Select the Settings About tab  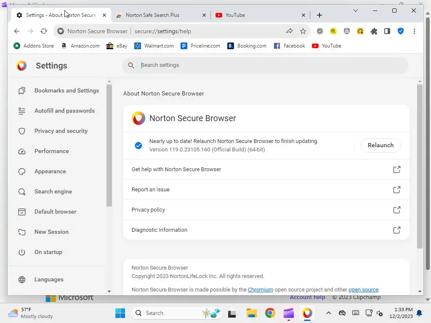coord(61,15)
